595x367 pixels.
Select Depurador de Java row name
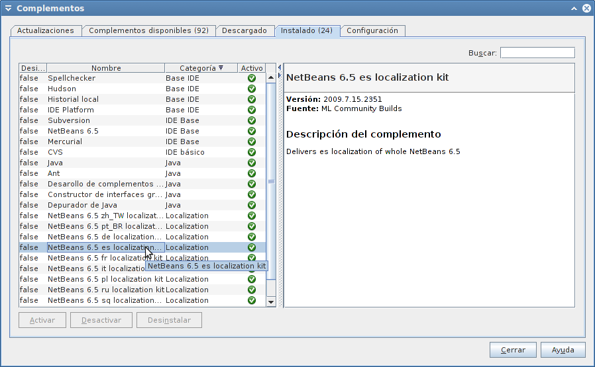pos(82,205)
